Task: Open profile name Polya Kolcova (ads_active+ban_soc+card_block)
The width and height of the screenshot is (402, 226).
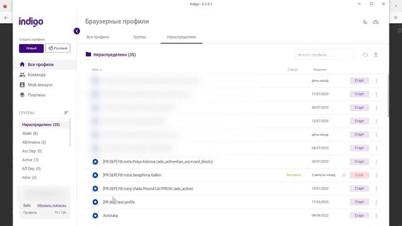Action: point(158,162)
